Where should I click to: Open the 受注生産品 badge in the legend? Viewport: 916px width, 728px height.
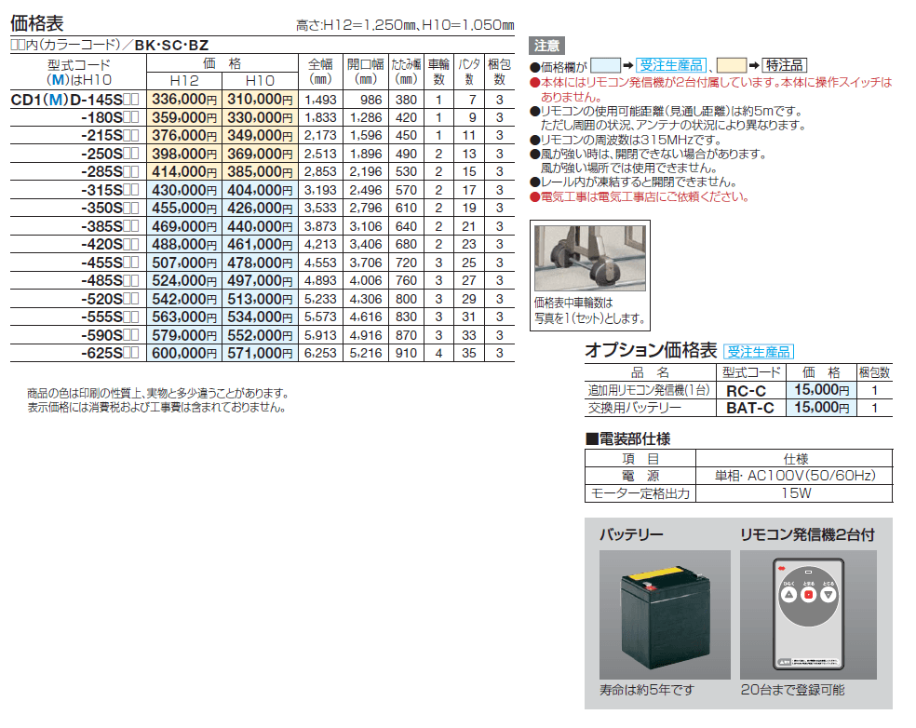(670, 64)
